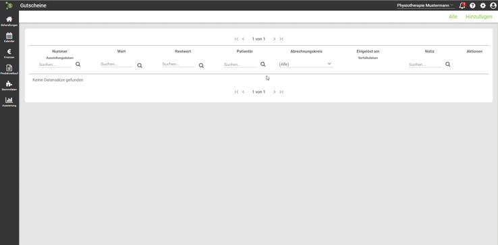This screenshot has width=498, height=245.
Task: Expand Abrechnungskreis (Alle) dropdown
Action: click(306, 65)
